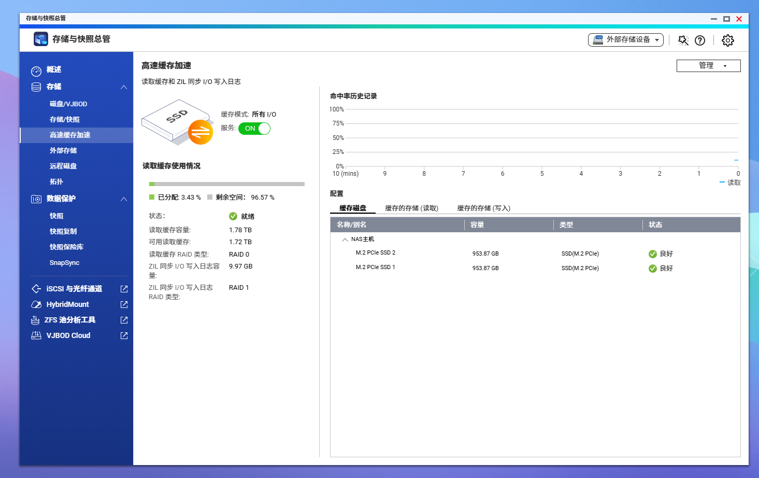The image size is (759, 478).
Task: Collapse the Storage section in sidebar
Action: click(x=124, y=87)
